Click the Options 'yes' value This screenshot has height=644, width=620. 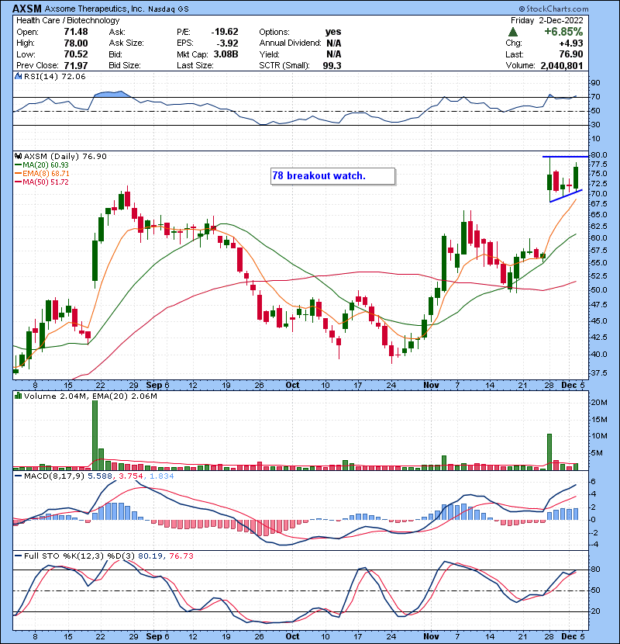pos(332,32)
